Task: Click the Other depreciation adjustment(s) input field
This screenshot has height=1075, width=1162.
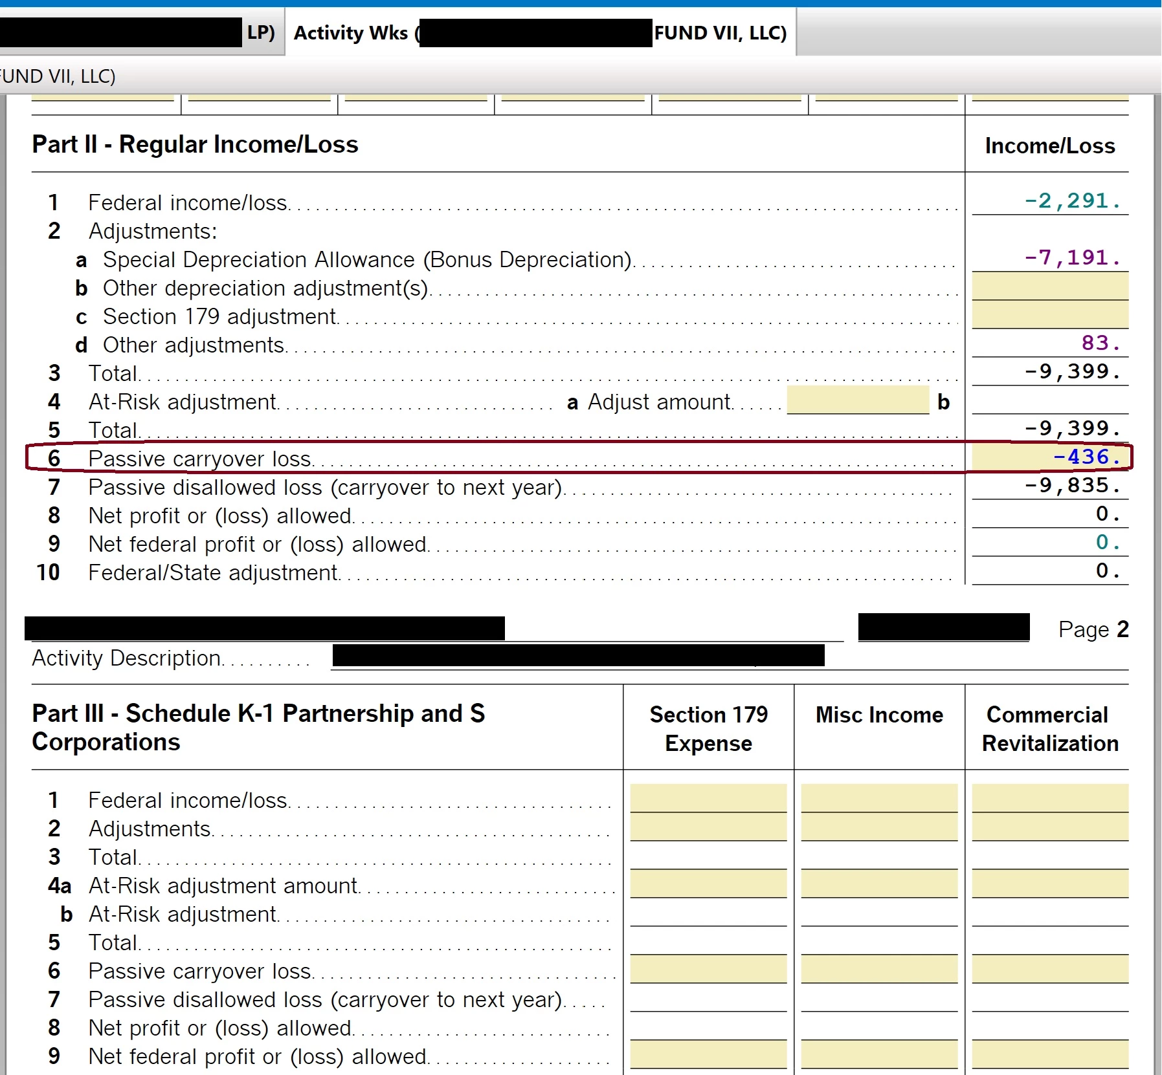Action: (x=1050, y=286)
